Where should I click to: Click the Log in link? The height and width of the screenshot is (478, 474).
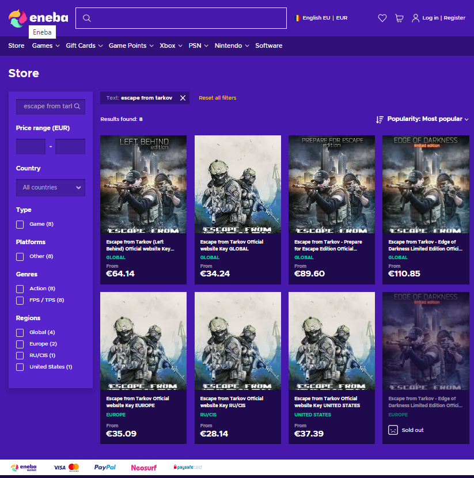click(x=430, y=18)
